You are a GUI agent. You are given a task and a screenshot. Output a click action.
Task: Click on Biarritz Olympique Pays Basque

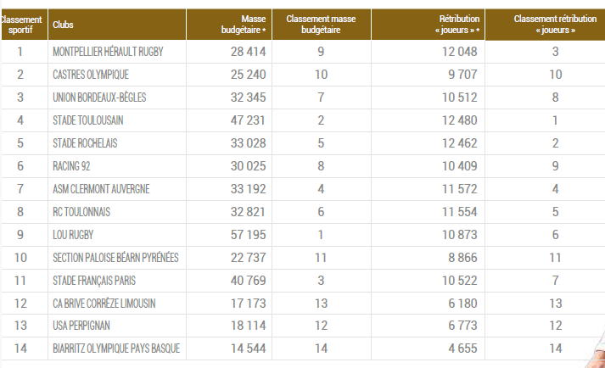point(116,349)
